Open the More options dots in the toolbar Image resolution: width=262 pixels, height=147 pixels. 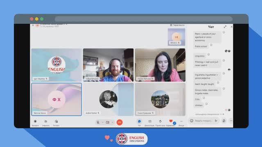click(181, 121)
